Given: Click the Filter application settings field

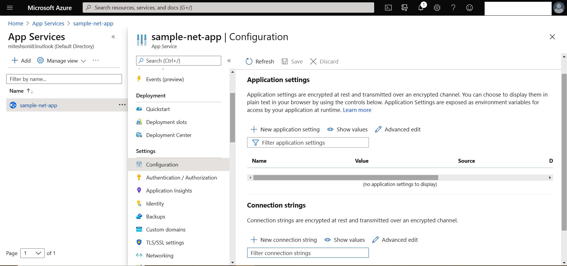Looking at the screenshot, I should [x=308, y=143].
